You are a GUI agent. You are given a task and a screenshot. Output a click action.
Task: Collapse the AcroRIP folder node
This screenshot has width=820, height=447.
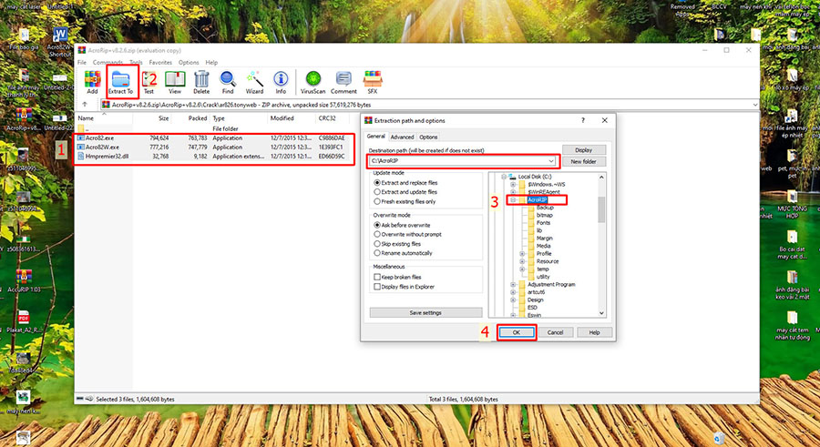pyautogui.click(x=513, y=199)
